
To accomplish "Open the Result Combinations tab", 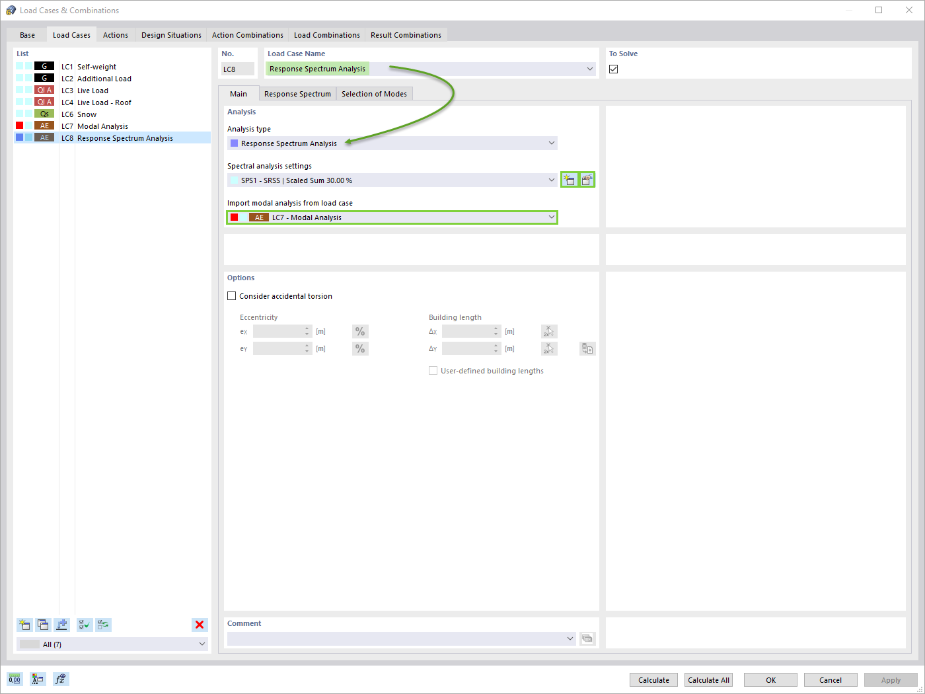I will (x=406, y=34).
